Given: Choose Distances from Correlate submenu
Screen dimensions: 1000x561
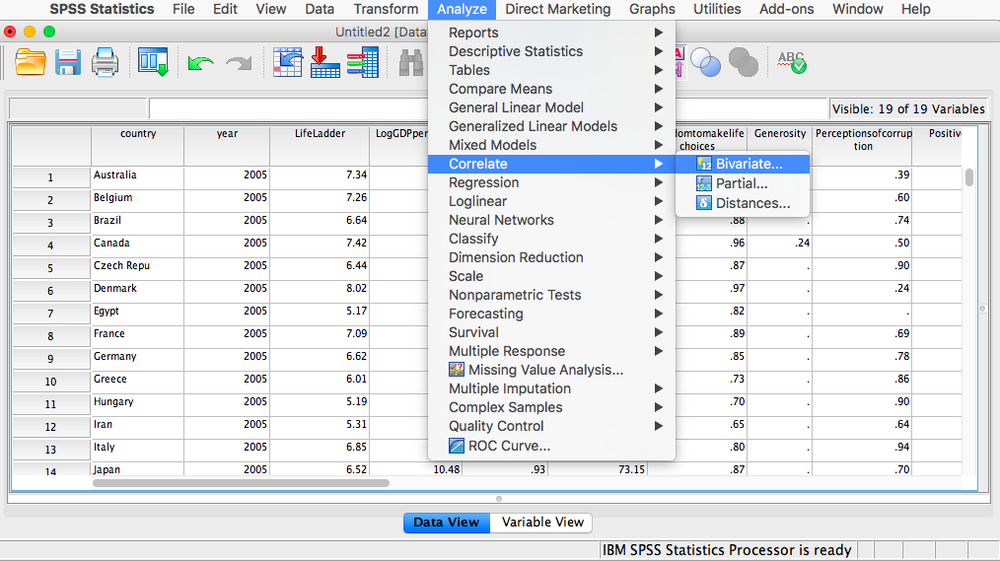Looking at the screenshot, I should point(743,203).
